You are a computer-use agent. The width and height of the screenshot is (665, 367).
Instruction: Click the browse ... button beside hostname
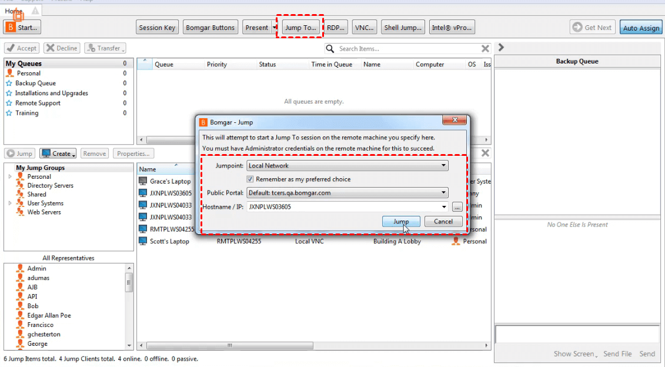point(457,207)
